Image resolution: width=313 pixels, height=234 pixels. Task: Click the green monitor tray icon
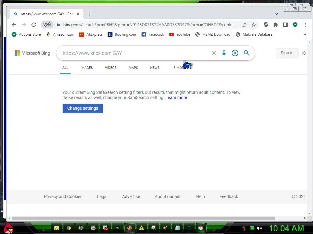pos(252,228)
